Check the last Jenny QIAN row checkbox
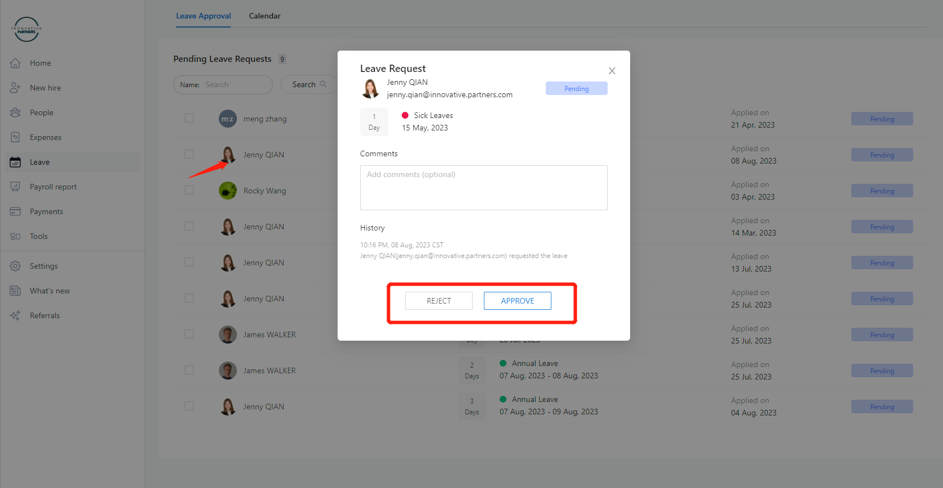Screen dimensions: 943x488 pyautogui.click(x=189, y=406)
